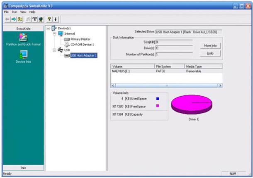
Task: Click the lightning bolt toolbar icon
Action: tap(56, 19)
